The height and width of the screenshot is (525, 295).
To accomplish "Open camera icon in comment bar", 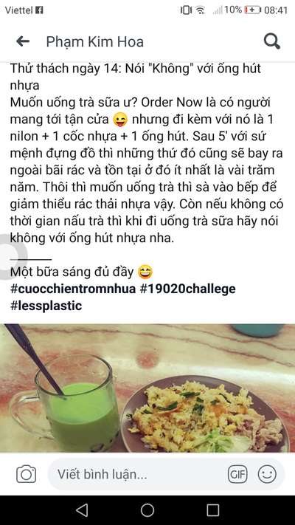I will [x=26, y=474].
